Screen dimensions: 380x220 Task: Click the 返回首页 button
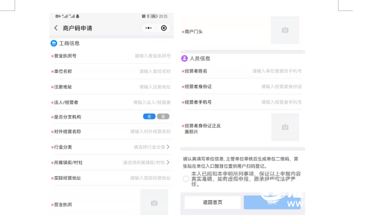coord(212,203)
